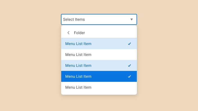Deselect the first Menu List Item label
Image resolution: width=198 pixels, height=111 pixels.
point(78,44)
